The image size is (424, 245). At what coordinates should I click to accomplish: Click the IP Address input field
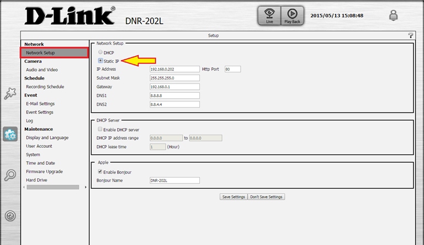tap(174, 70)
